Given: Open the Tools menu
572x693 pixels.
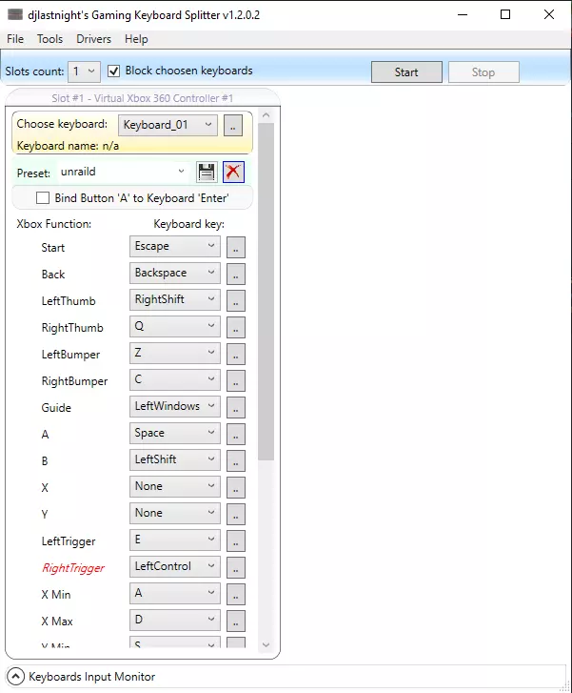Looking at the screenshot, I should tap(49, 39).
